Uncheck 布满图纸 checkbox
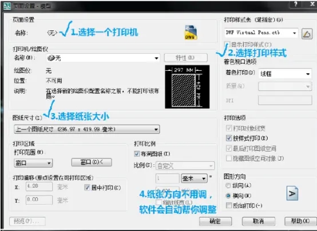Viewport: 317px width, 231px height. [137, 154]
